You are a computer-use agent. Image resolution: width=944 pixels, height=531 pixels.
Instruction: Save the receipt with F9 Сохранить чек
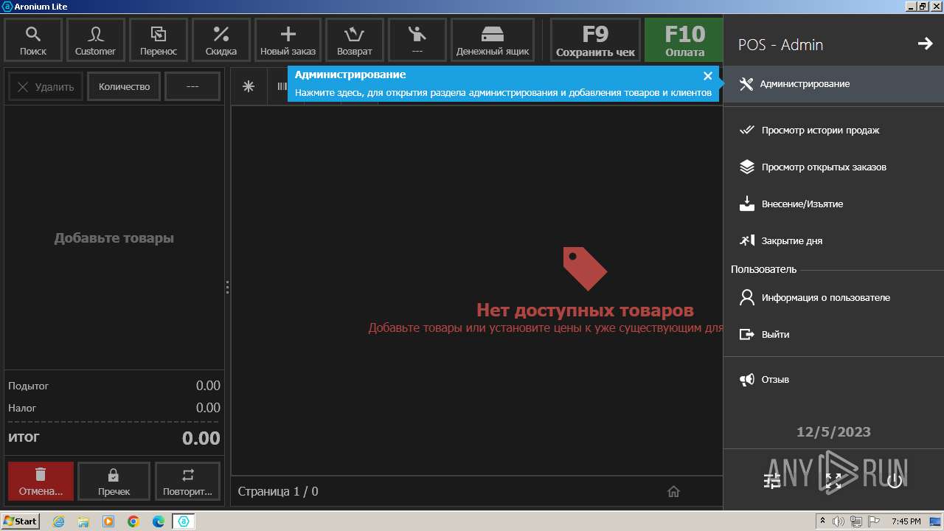coord(595,40)
